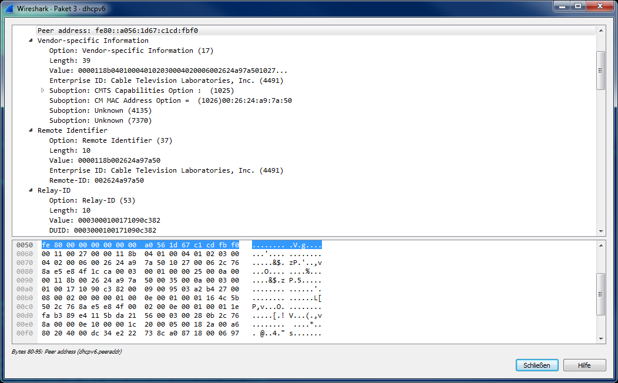
Task: Expand the CMTS Capabilities Option suboption
Action: click(x=43, y=90)
